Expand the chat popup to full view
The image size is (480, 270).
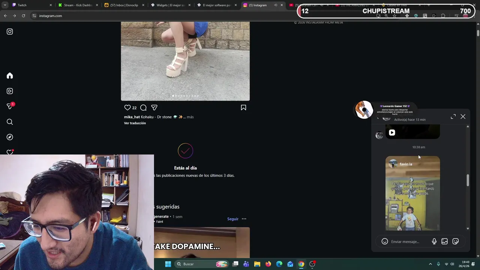click(453, 117)
